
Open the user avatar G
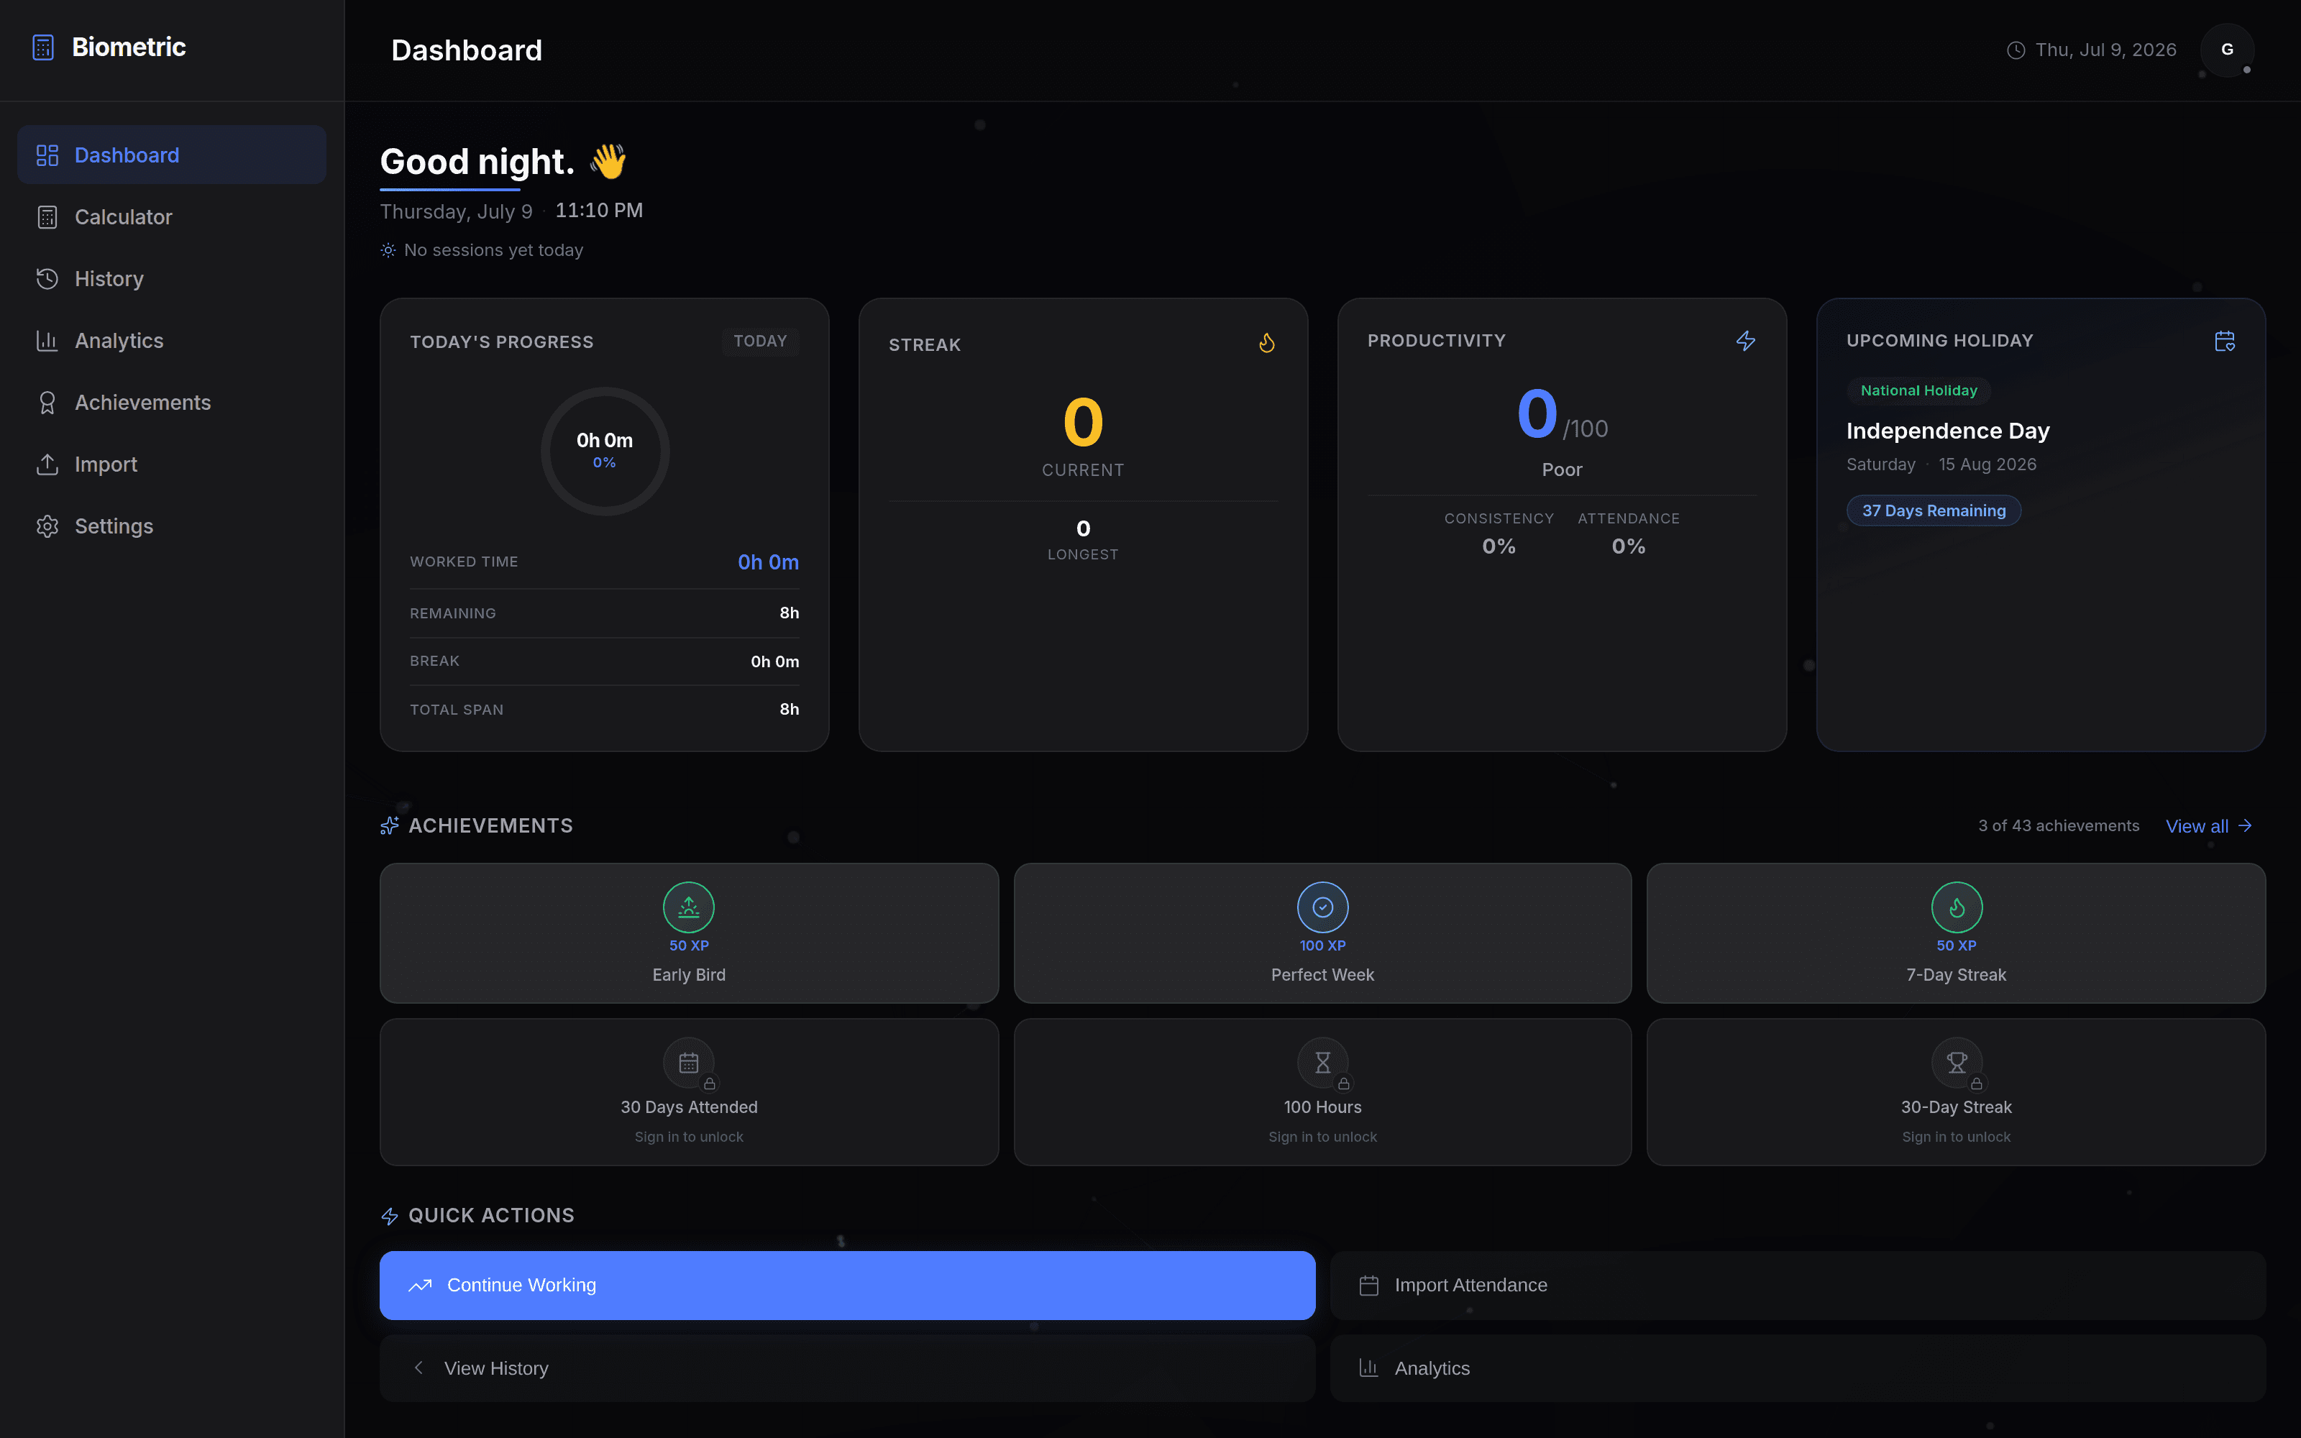pos(2227,50)
